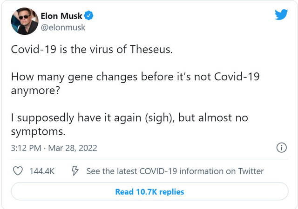Open the tweet info circle icon
This screenshot has width=298, height=209.
click(x=281, y=148)
